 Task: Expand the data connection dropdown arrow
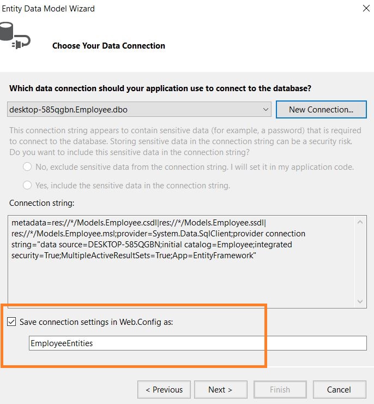tap(266, 110)
